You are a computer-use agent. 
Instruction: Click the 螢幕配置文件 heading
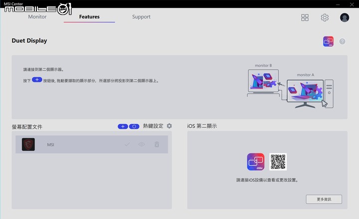tap(27, 127)
